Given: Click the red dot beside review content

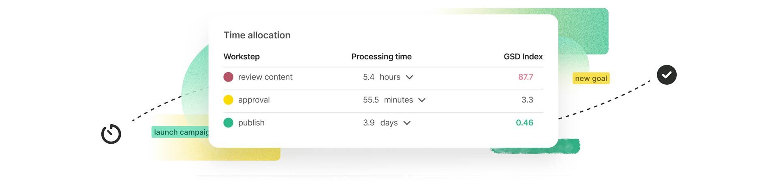Looking at the screenshot, I should tap(228, 77).
